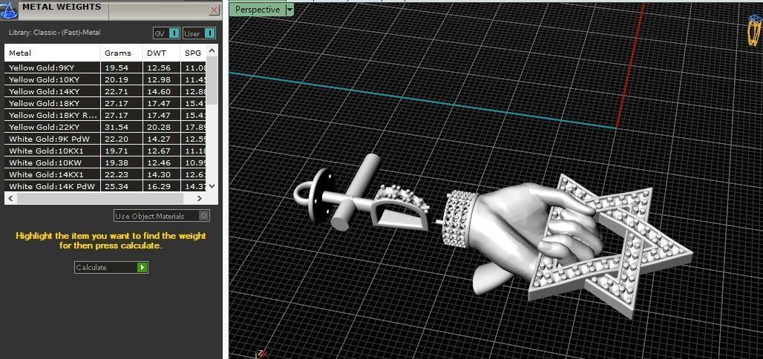Open the Perspective viewport dropdown arrow
763x359 pixels.
289,10
